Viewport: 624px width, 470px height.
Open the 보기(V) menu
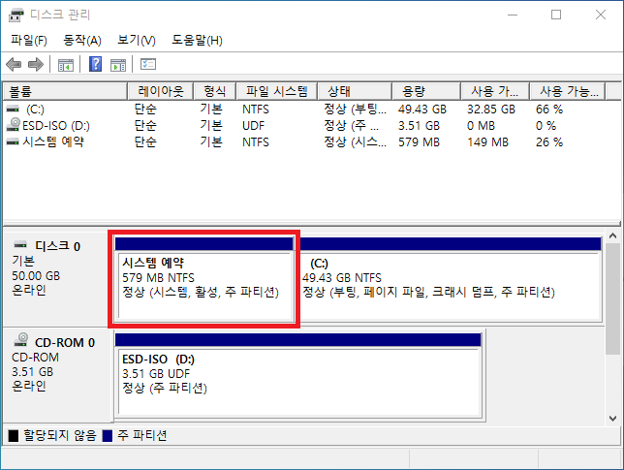pyautogui.click(x=137, y=40)
